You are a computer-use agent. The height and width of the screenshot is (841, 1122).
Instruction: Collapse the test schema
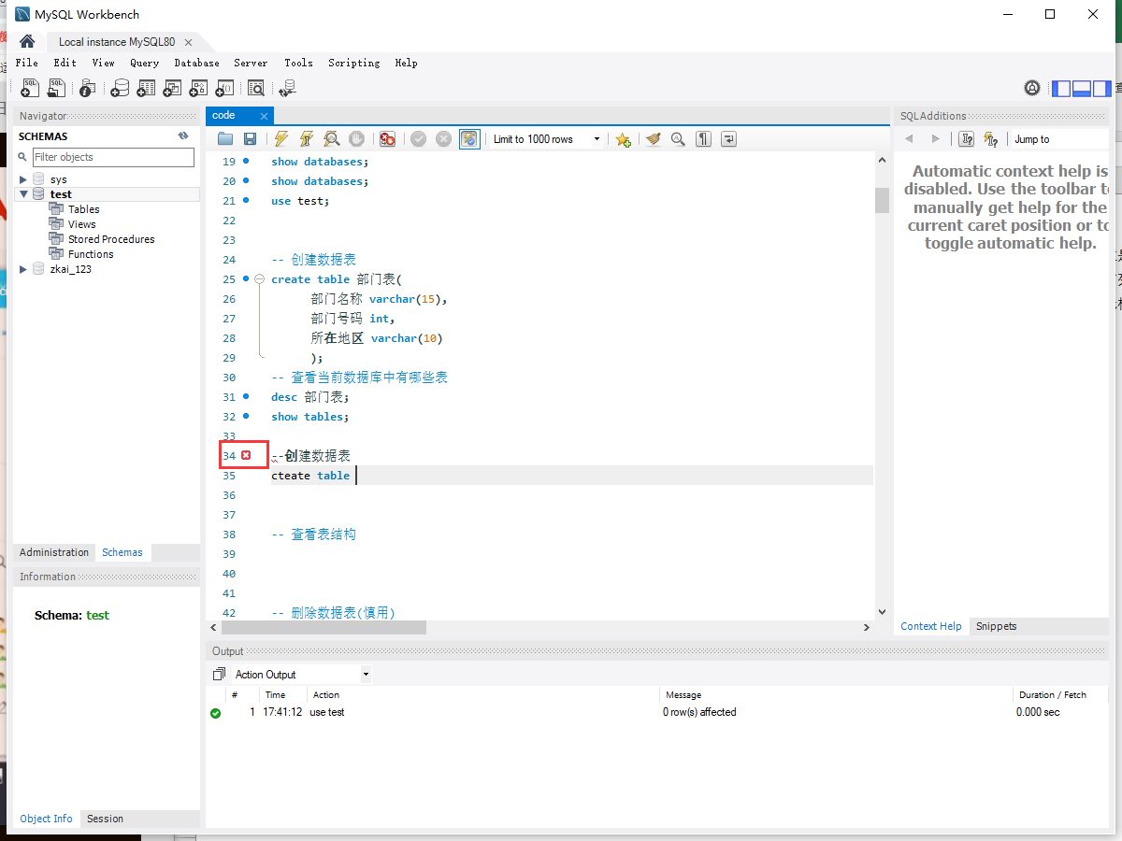click(23, 194)
